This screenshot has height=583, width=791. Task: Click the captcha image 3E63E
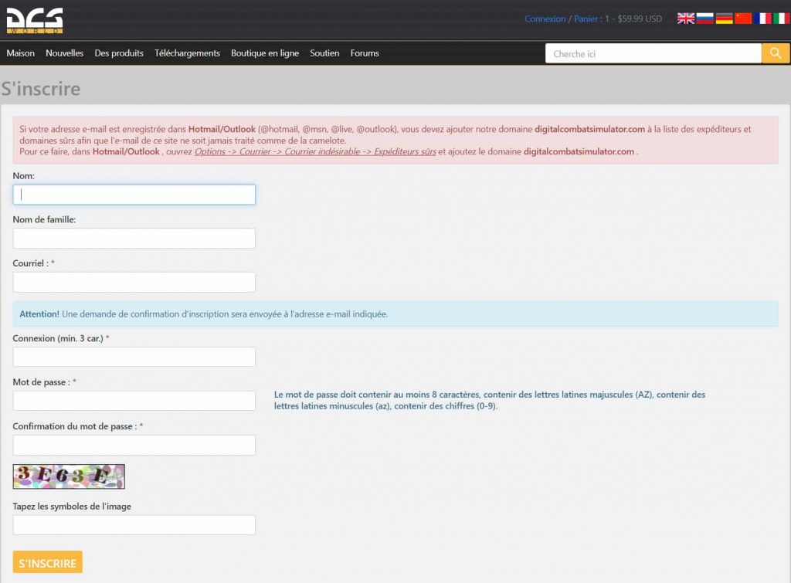[x=69, y=476]
